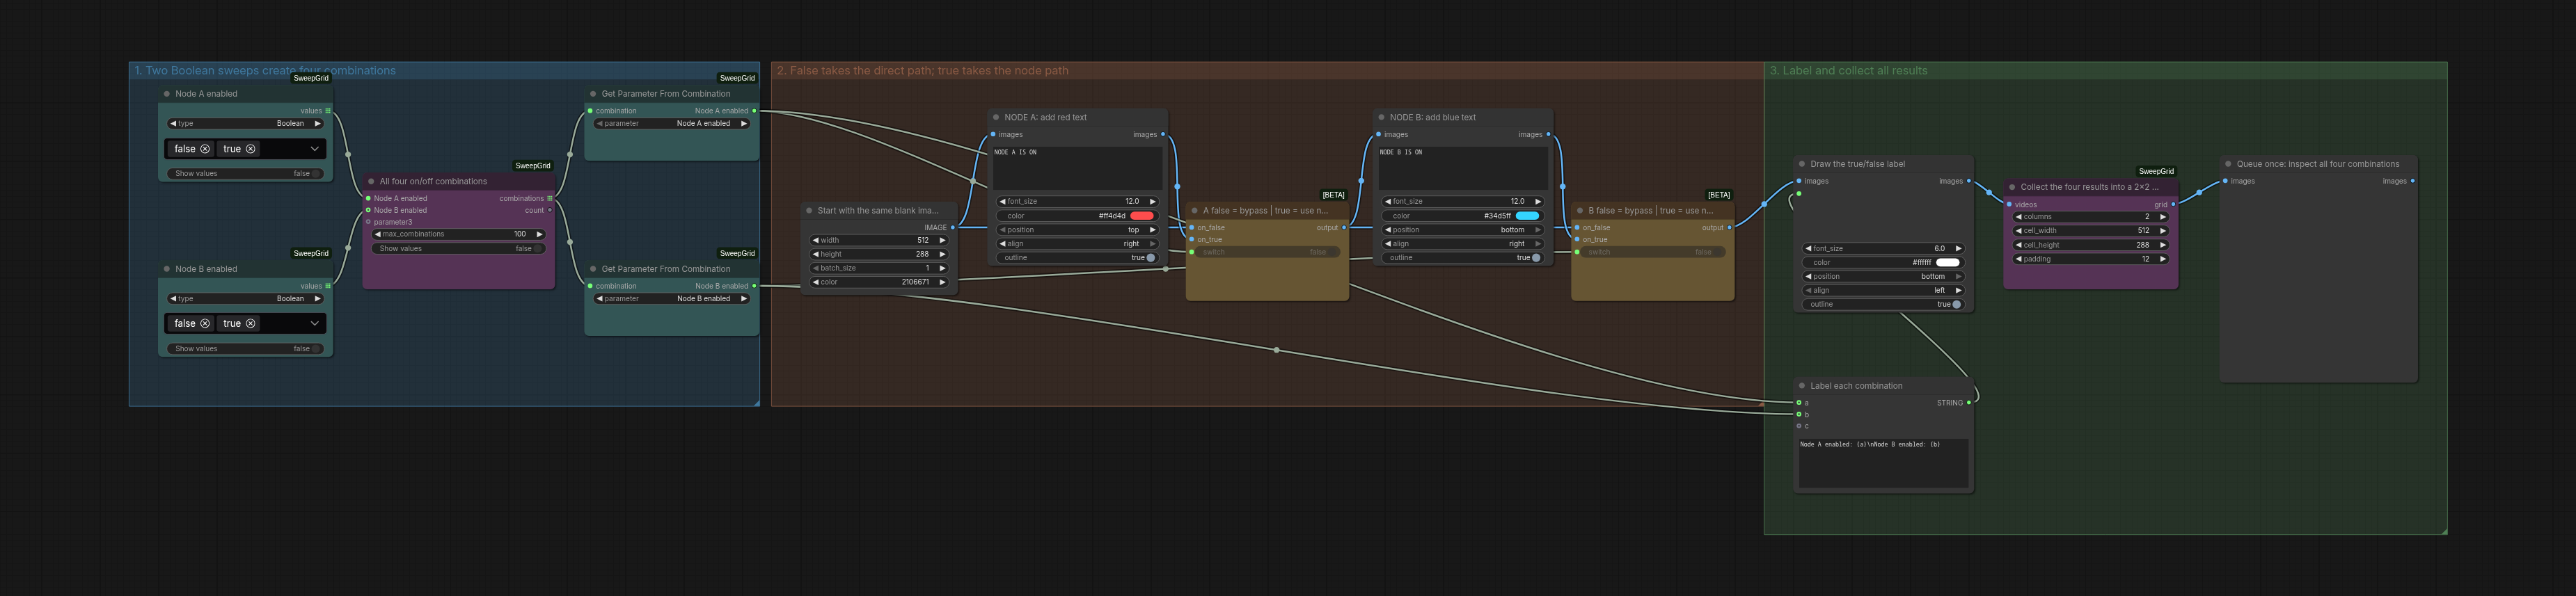This screenshot has width=2576, height=596.
Task: Click the grid output socket of Collect node
Action: [x=2173, y=205]
